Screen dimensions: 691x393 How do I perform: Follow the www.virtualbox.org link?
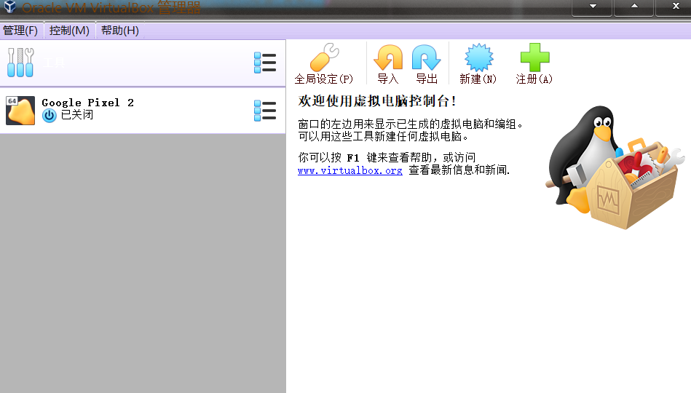point(350,170)
